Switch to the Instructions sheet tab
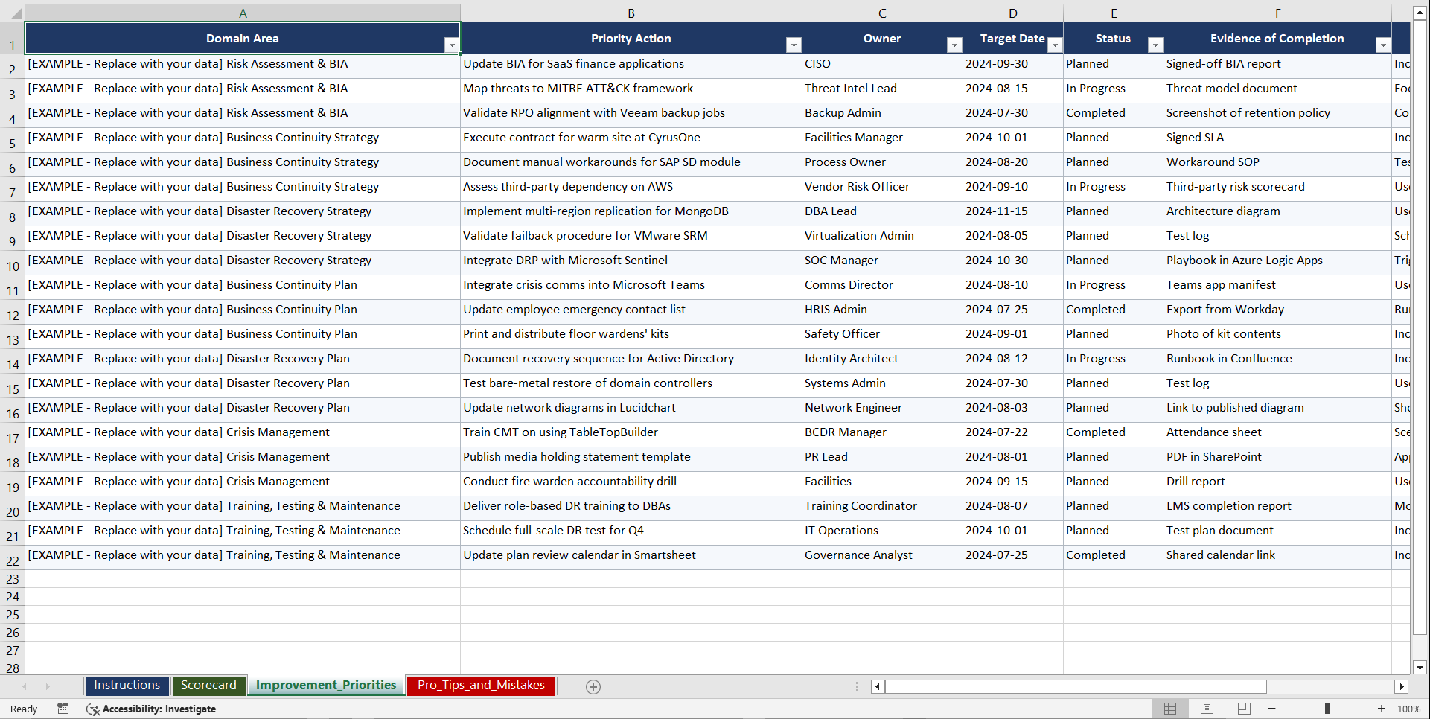 point(127,686)
